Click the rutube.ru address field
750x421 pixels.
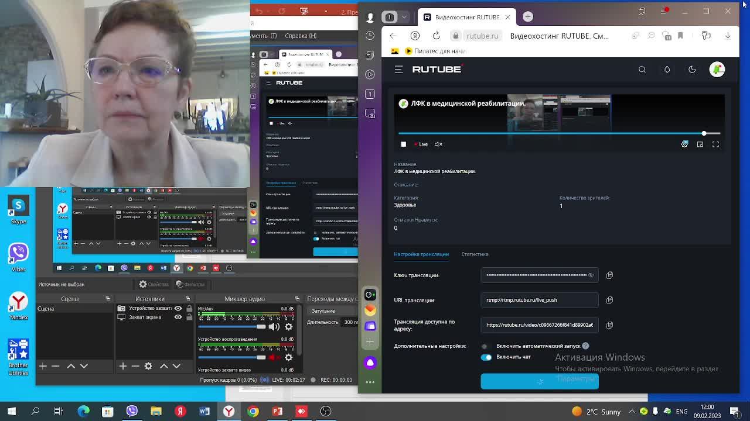(482, 36)
